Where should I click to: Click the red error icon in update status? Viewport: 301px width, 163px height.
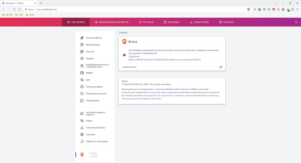pyautogui.click(x=124, y=55)
